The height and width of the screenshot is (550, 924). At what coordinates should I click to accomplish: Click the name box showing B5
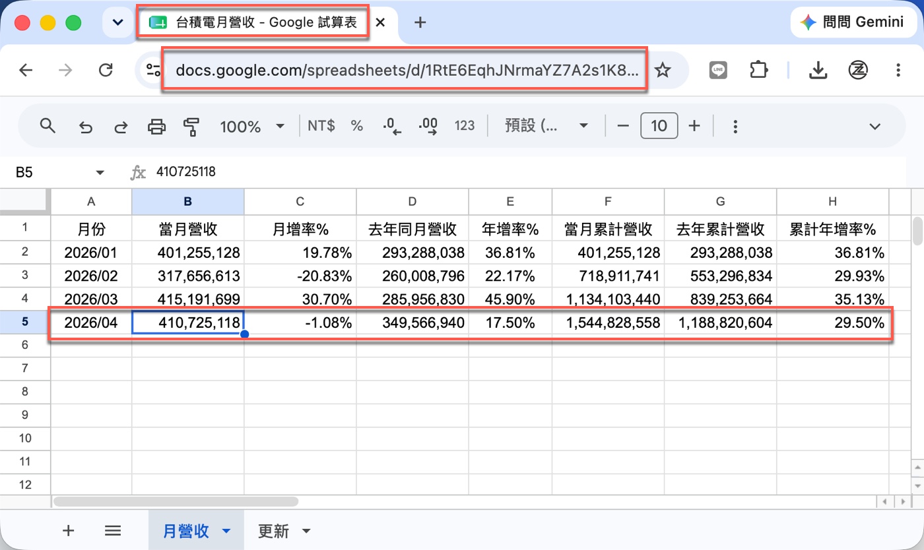click(x=51, y=173)
